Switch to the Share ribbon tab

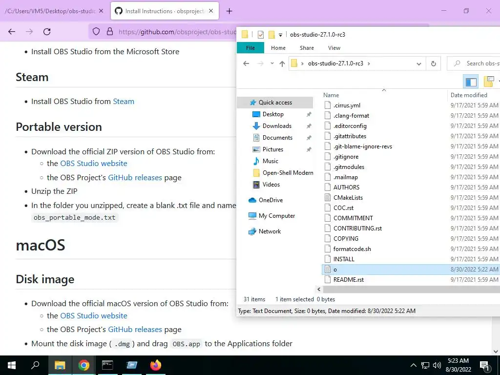click(x=307, y=48)
